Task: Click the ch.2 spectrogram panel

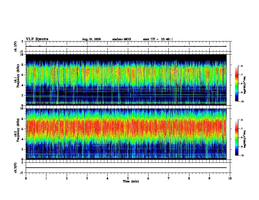Action: (126, 134)
